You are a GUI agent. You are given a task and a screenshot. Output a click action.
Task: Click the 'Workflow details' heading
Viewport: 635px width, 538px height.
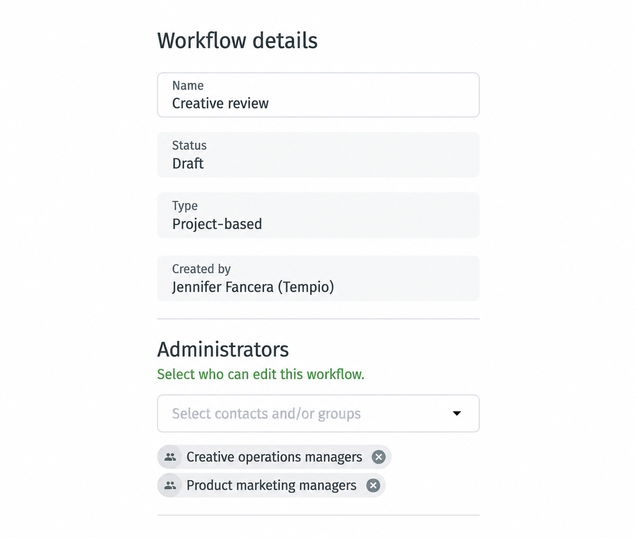point(237,41)
